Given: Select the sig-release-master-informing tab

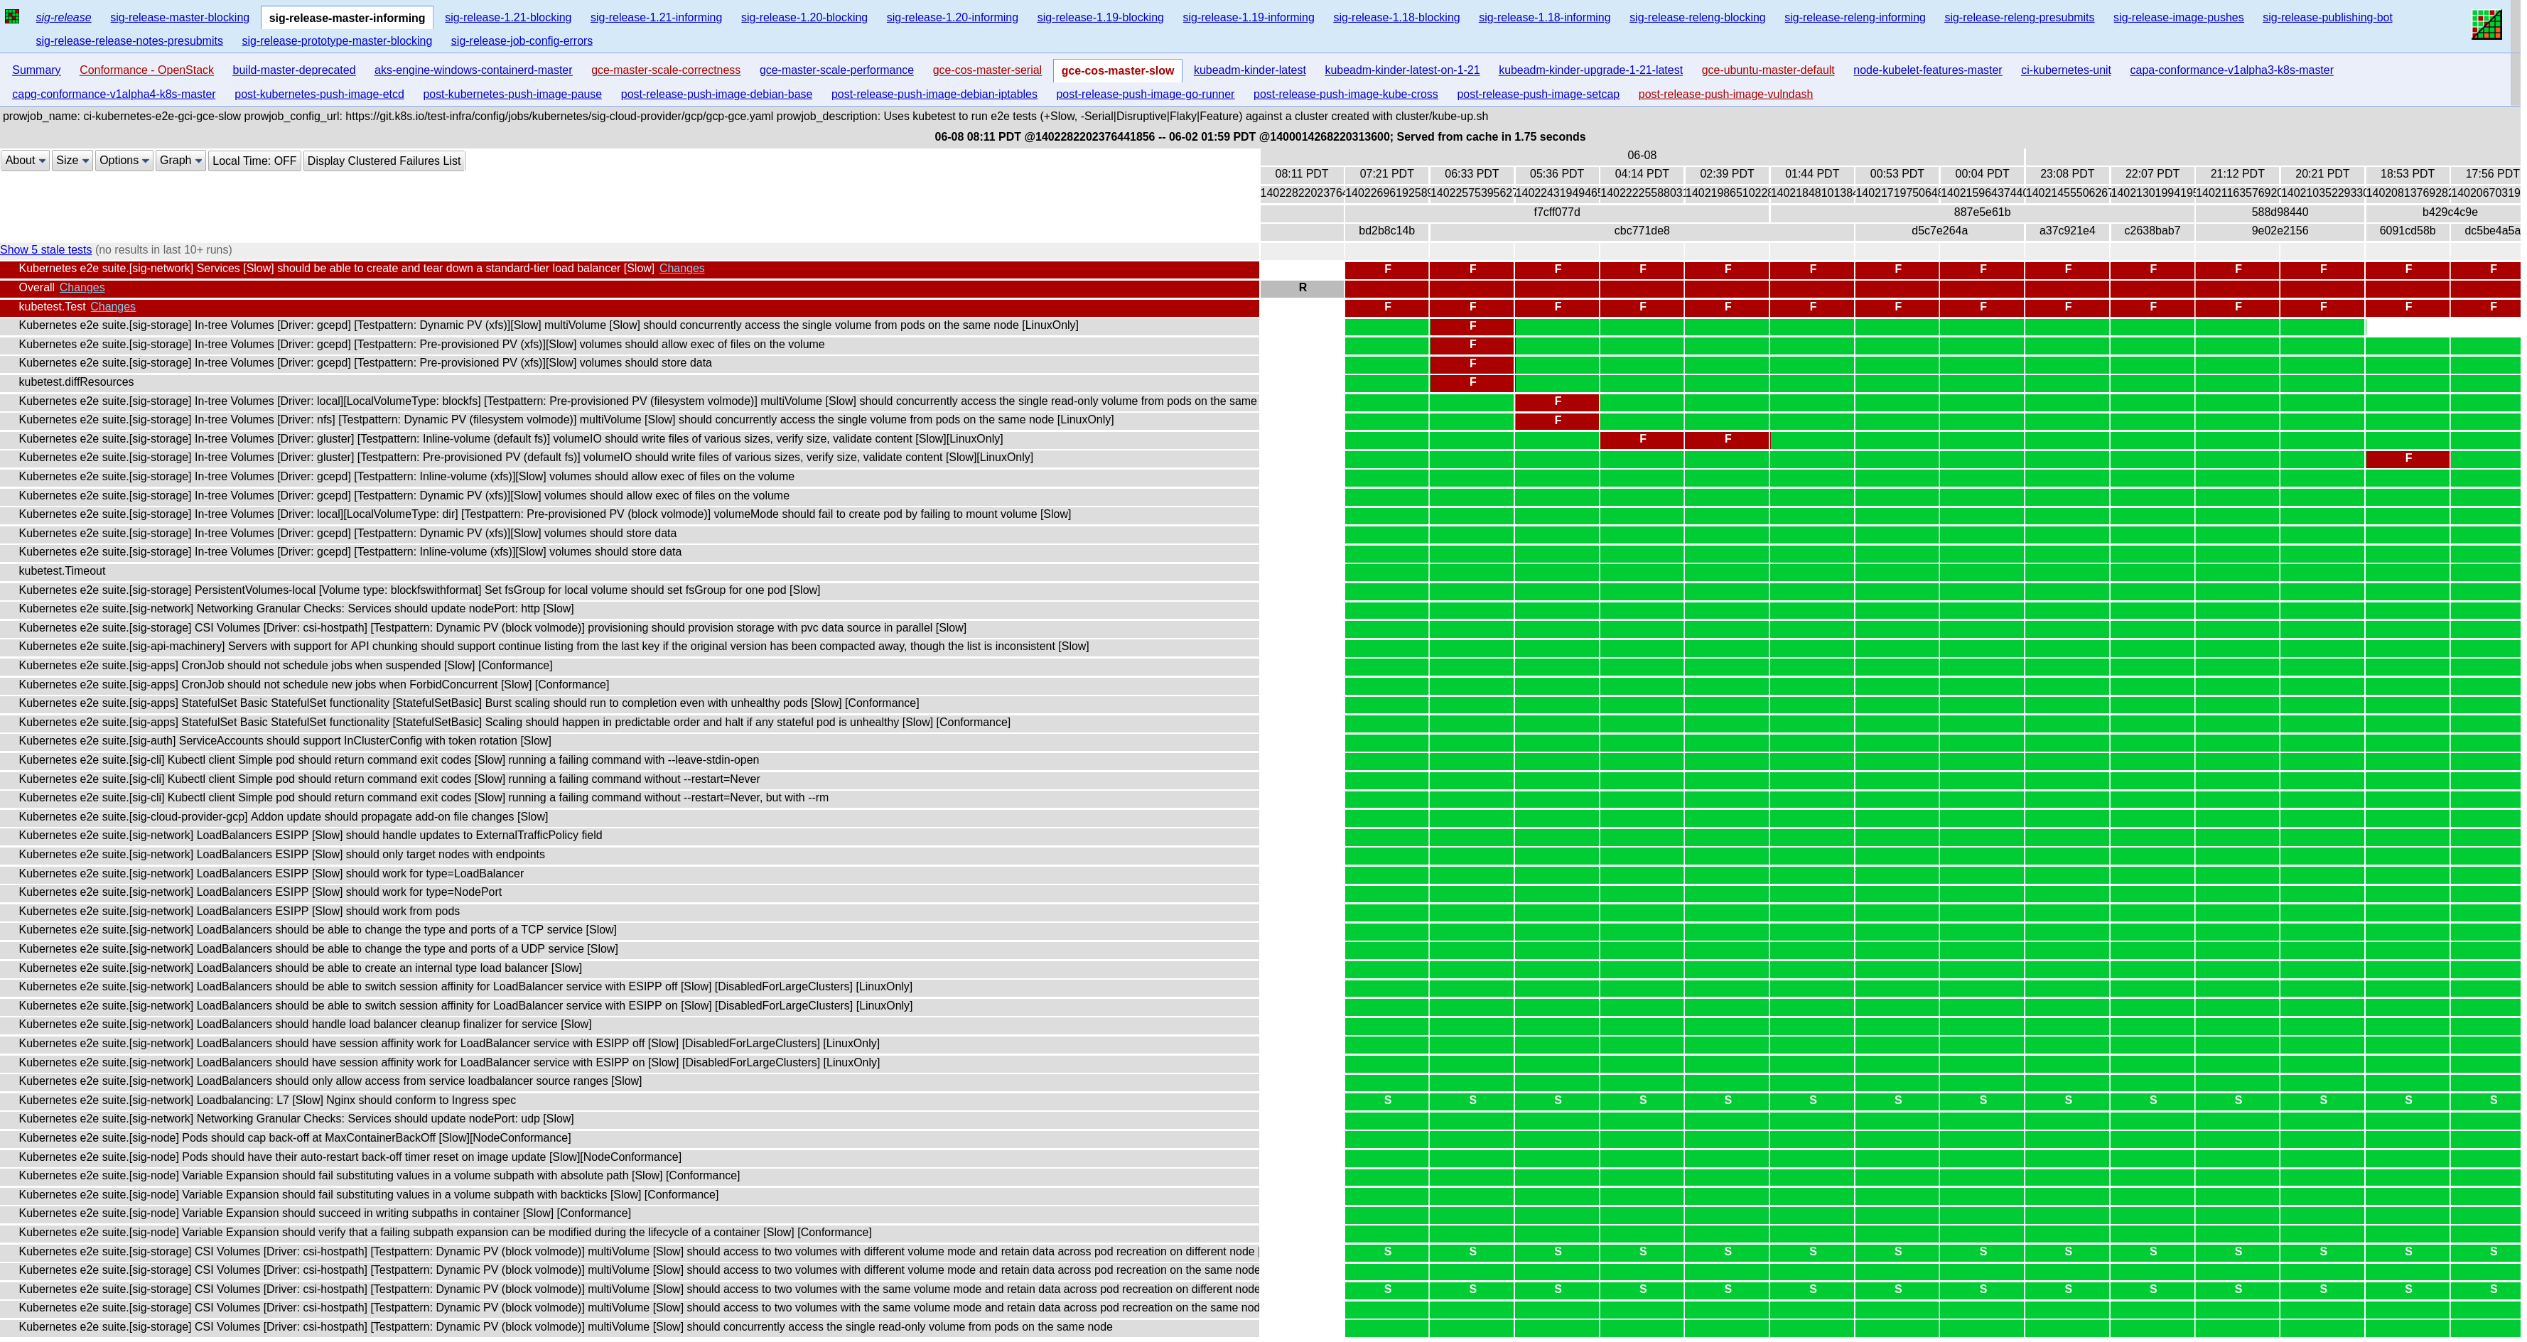Looking at the screenshot, I should point(347,18).
